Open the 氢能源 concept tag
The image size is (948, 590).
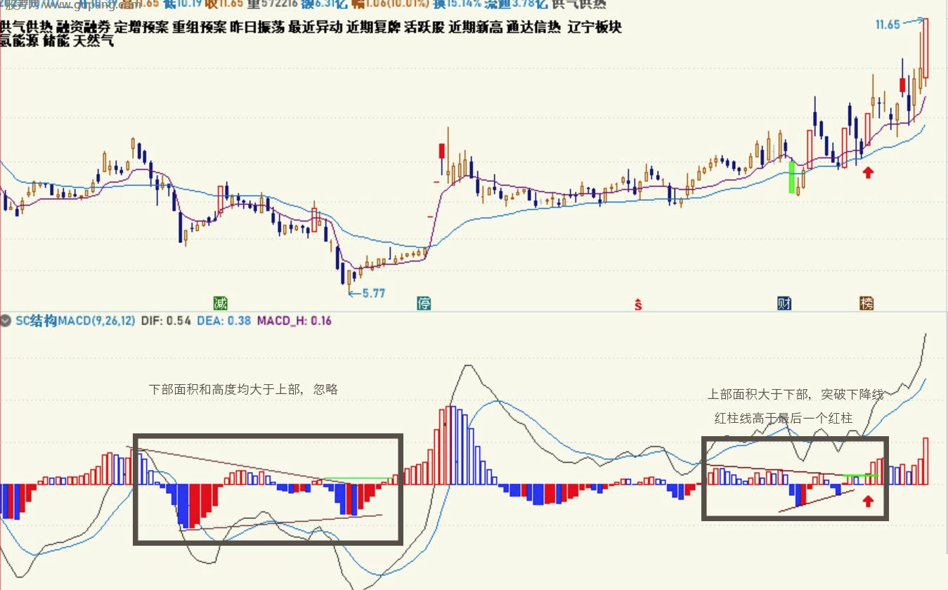pos(20,41)
